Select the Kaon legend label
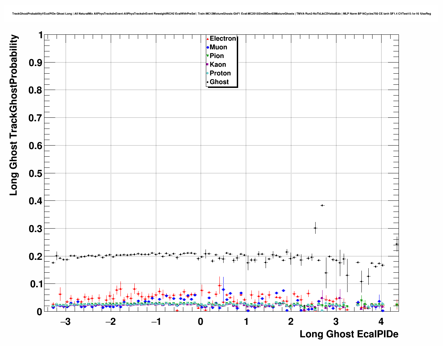Viewport: 443px width, 346px height. [218, 65]
